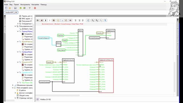
Task: Click the save project floppy icon
Action: (x=15, y=8)
